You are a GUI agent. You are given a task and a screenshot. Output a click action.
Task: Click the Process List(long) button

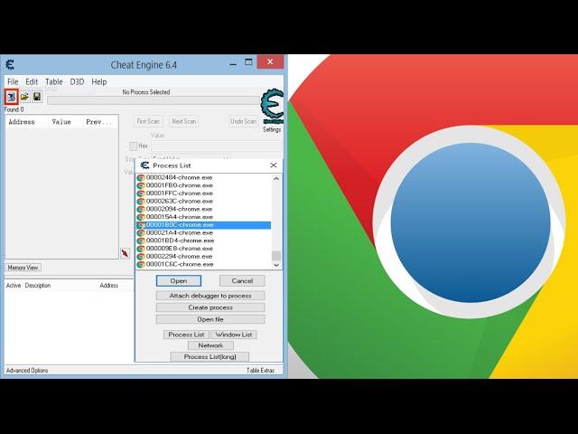point(210,357)
